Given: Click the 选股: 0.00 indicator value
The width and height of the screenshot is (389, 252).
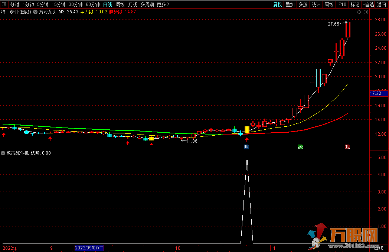Looking at the screenshot, I should (x=41, y=153).
